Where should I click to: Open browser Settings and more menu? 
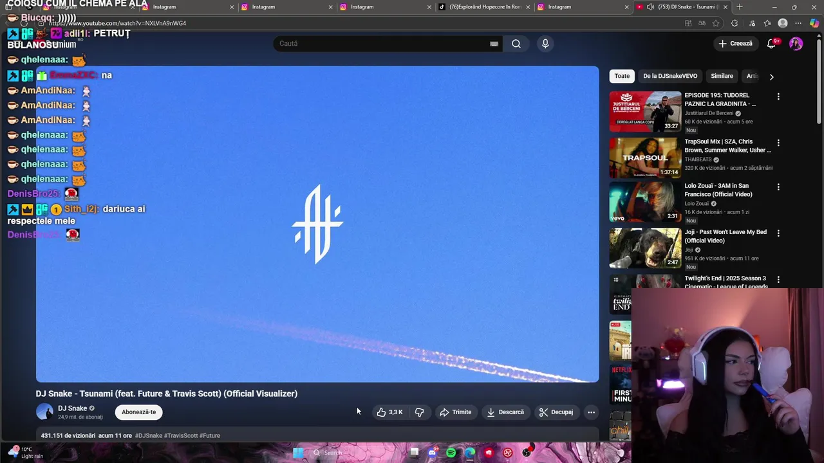pos(798,23)
